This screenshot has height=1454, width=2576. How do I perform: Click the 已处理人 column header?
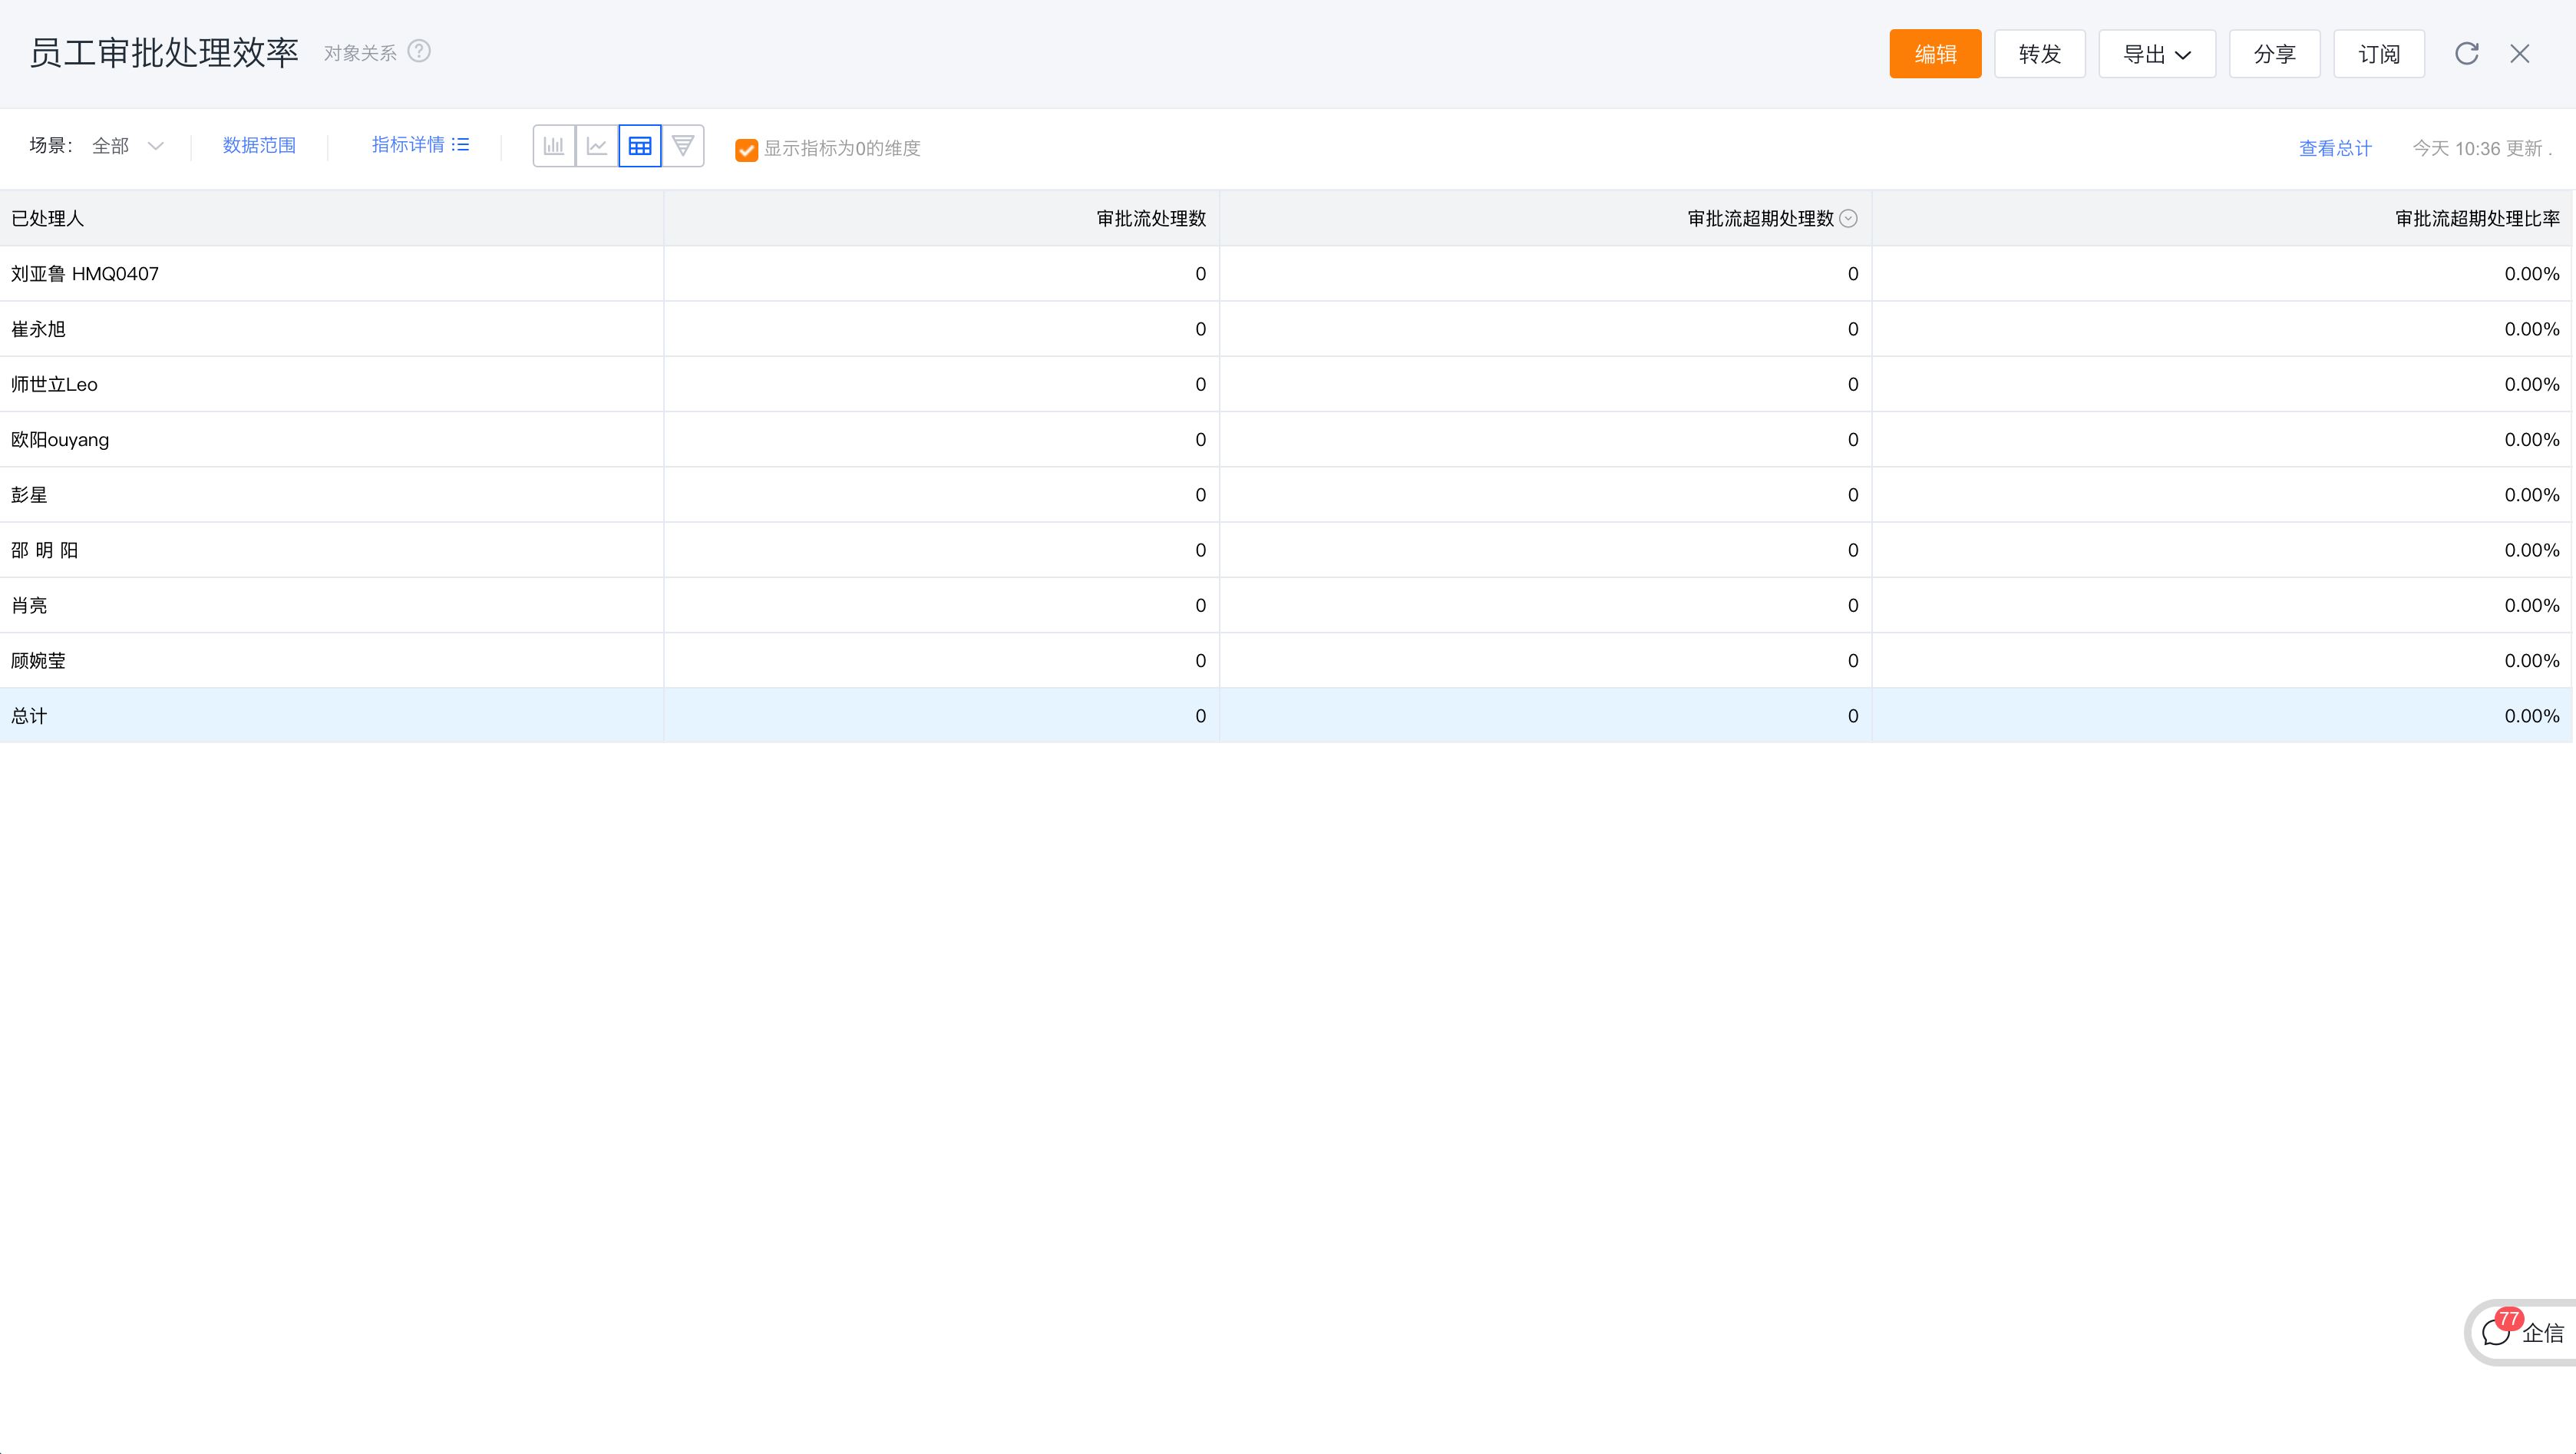click(331, 218)
